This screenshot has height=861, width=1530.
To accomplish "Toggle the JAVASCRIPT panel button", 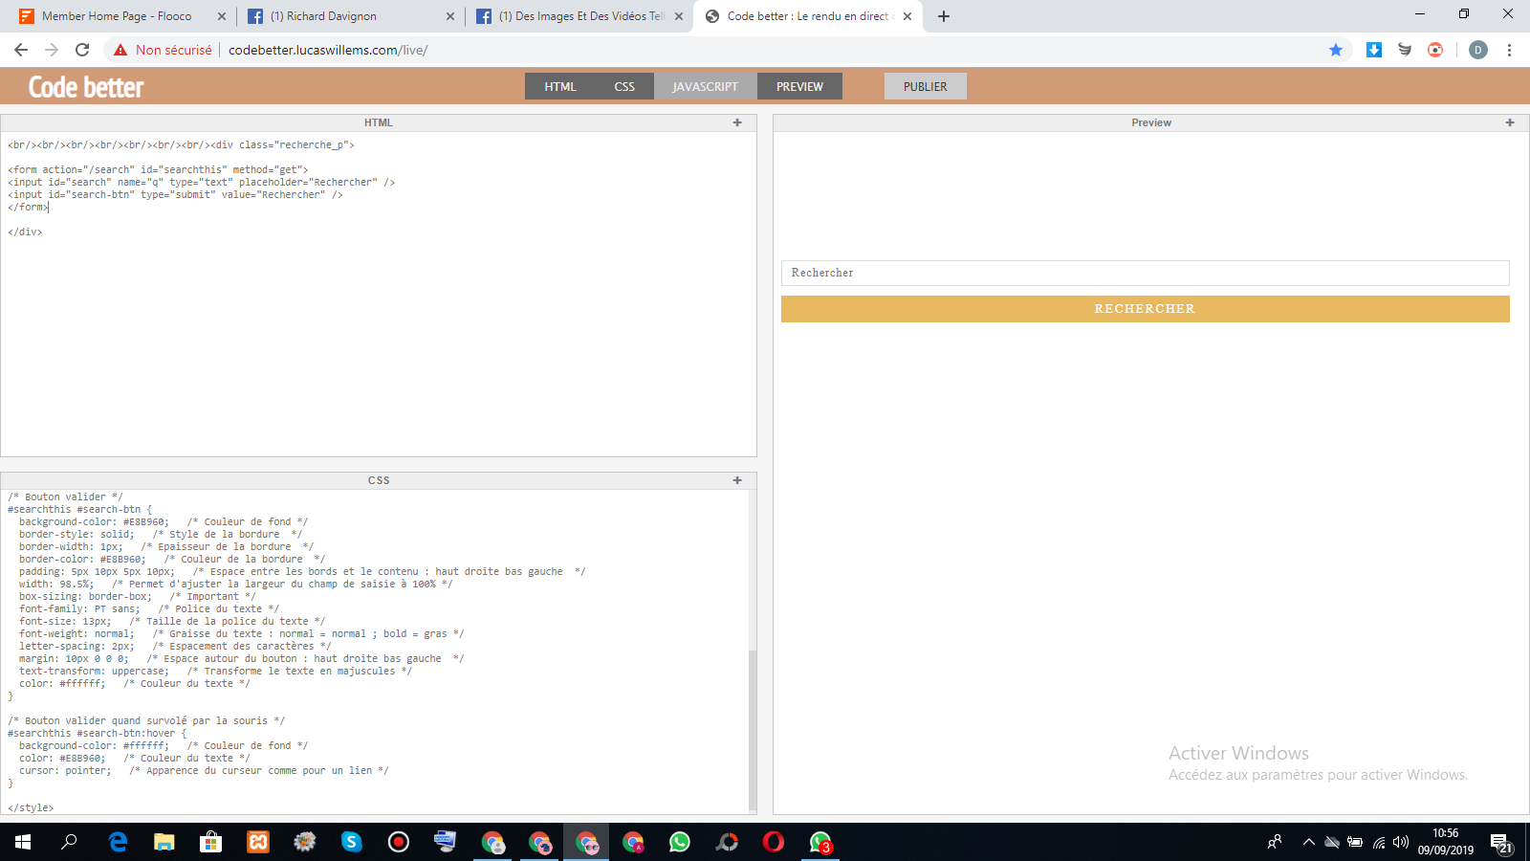I will [705, 86].
